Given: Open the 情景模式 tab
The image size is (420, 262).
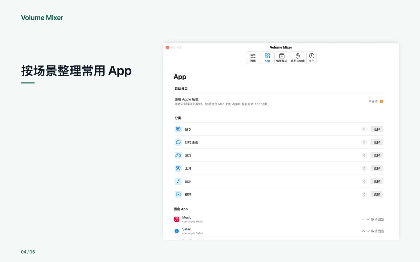Looking at the screenshot, I should (x=282, y=58).
